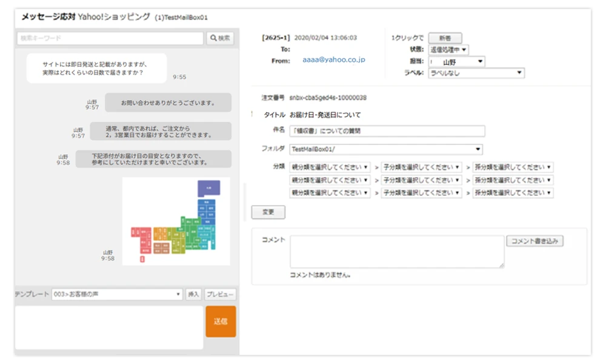Click the コメント書き込み comment write button
Screen dimensions: 606x364
click(535, 241)
